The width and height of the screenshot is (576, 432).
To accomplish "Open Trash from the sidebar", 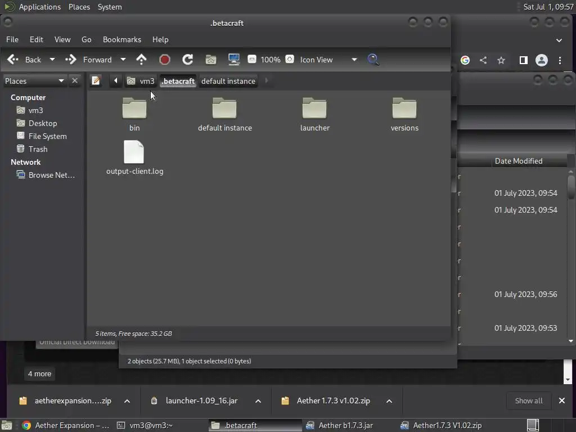I will coord(38,148).
